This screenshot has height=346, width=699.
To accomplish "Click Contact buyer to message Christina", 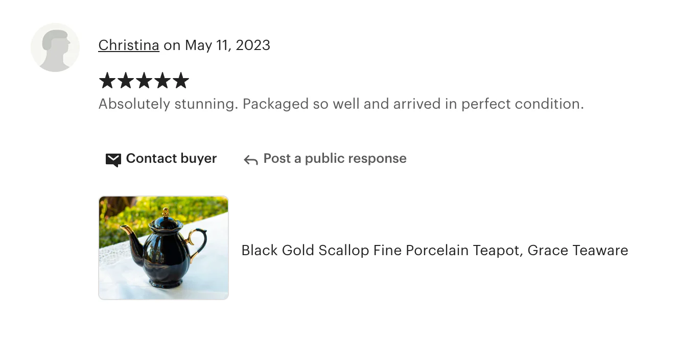I will pyautogui.click(x=171, y=159).
